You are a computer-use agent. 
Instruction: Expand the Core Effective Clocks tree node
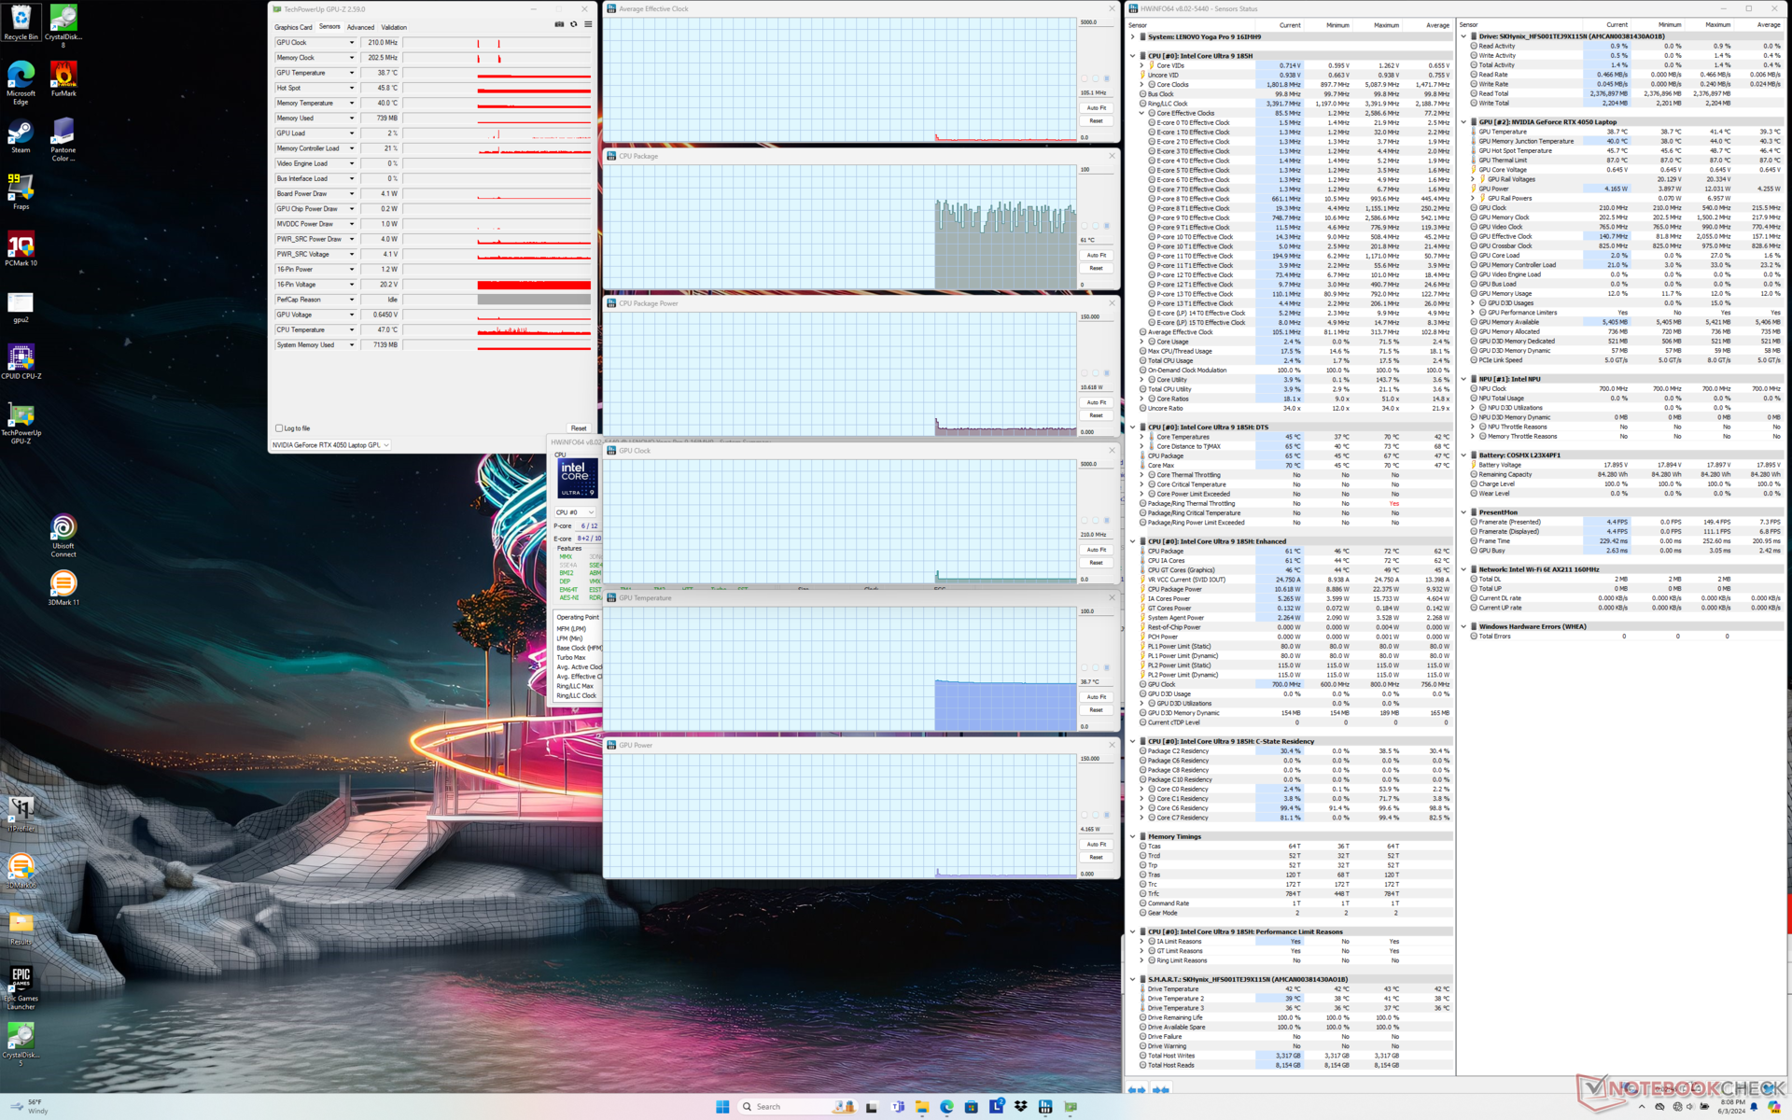point(1141,113)
